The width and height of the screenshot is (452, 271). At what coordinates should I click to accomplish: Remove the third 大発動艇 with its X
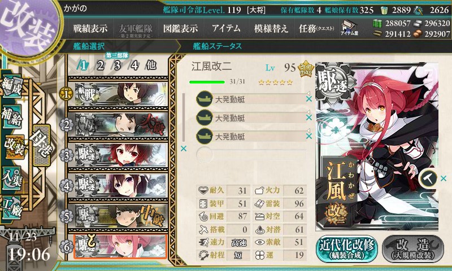coord(308,136)
